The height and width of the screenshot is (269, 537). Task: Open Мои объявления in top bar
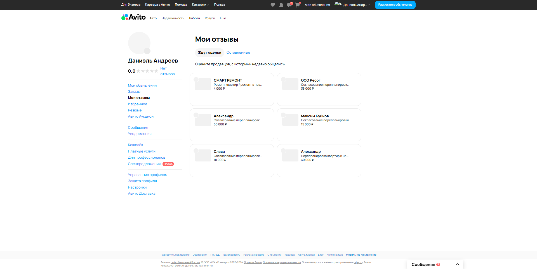click(x=317, y=5)
